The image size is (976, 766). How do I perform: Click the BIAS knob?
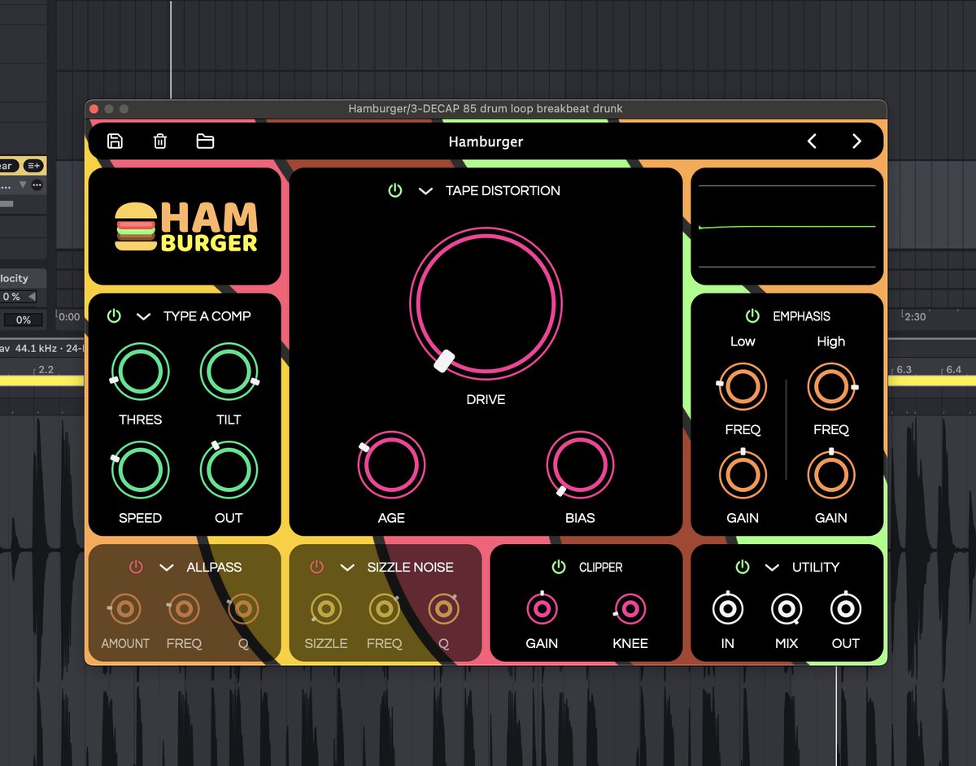tap(580, 466)
